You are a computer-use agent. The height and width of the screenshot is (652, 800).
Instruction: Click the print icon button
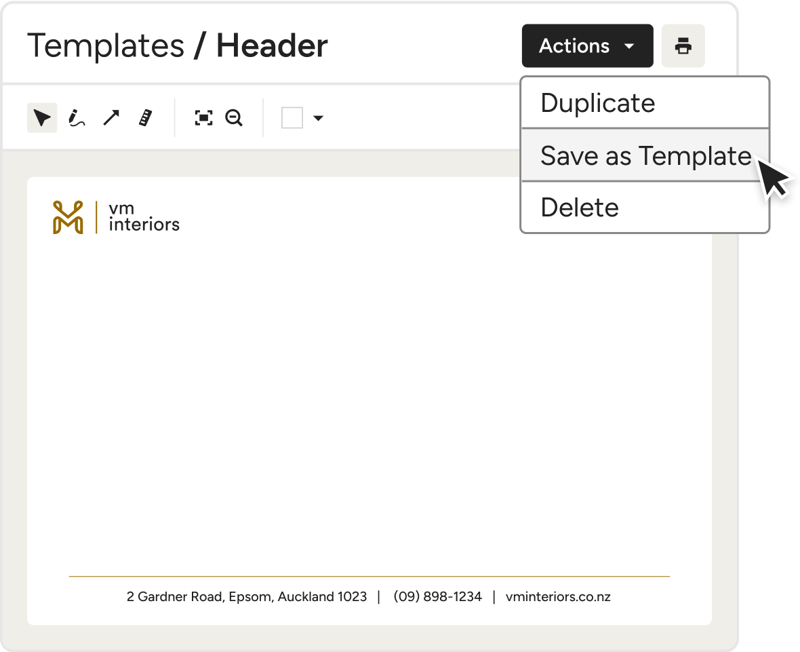pyautogui.click(x=683, y=46)
